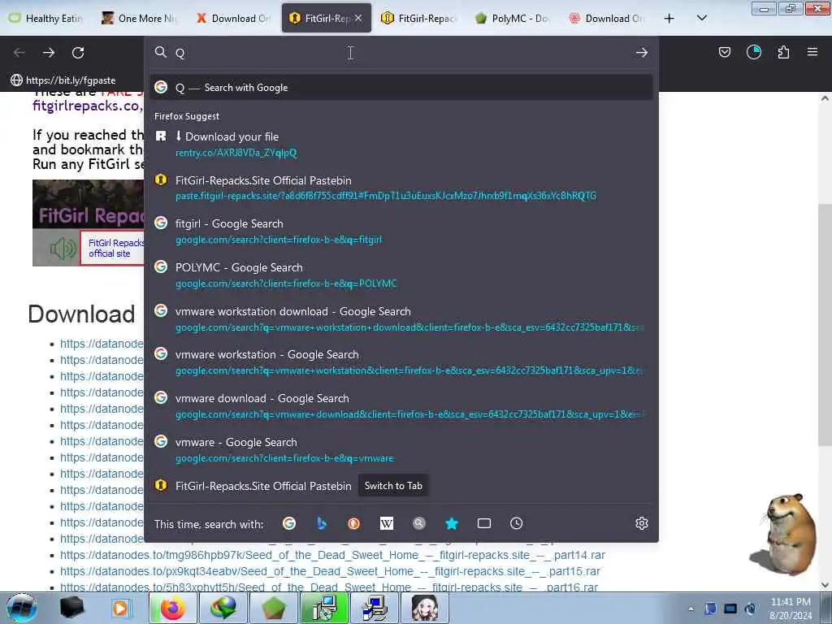Select 'Q — Search with Google' suggestion
The width and height of the screenshot is (832, 624).
pos(401,88)
